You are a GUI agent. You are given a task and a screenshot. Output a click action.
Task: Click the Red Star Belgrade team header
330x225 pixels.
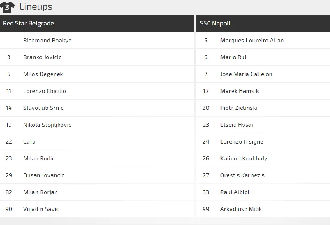(x=28, y=23)
